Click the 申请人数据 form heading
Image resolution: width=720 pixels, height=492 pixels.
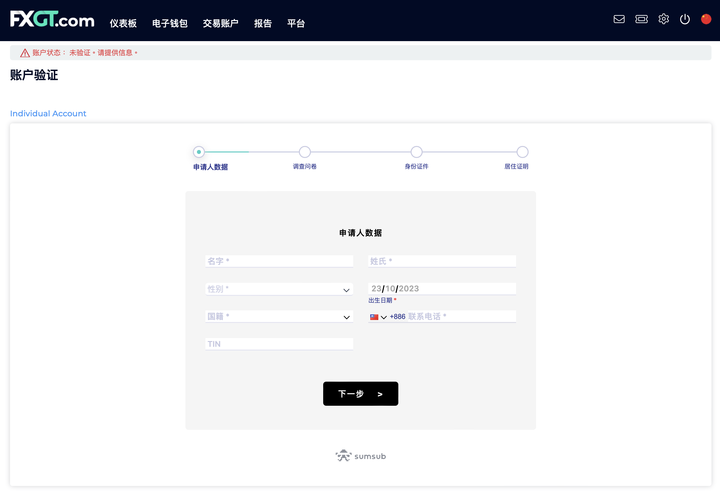(x=361, y=233)
